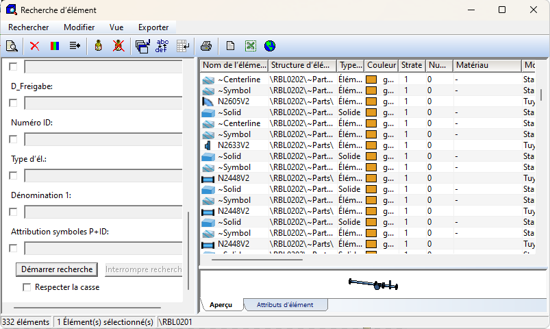Image resolution: width=550 pixels, height=329 pixels.
Task: Click the orange color swatch in row N2605V2
Action: 371,102
